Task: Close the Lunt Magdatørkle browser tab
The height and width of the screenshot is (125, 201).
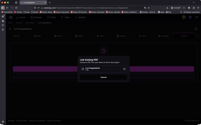Action: click(x=45, y=3)
